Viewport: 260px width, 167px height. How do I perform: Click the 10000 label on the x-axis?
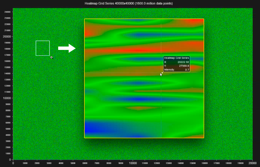tap(133, 163)
